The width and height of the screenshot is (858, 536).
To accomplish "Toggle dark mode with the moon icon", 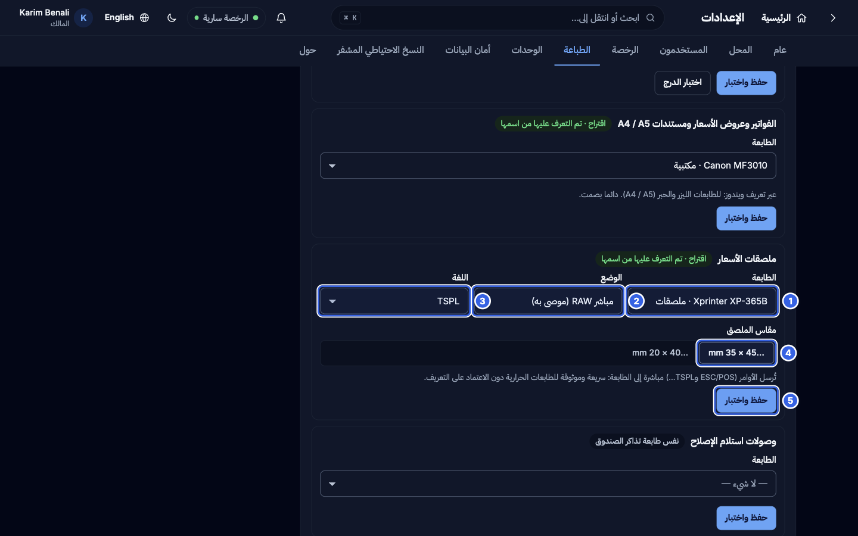I will [172, 18].
